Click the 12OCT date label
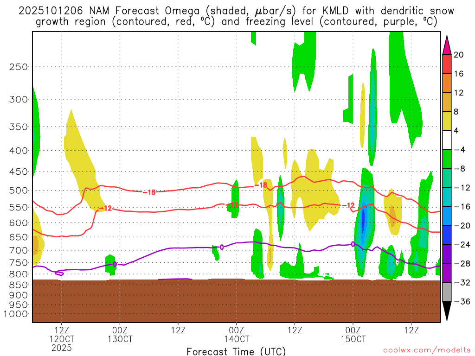Viewport: 475px width, 356px height. [x=62, y=339]
